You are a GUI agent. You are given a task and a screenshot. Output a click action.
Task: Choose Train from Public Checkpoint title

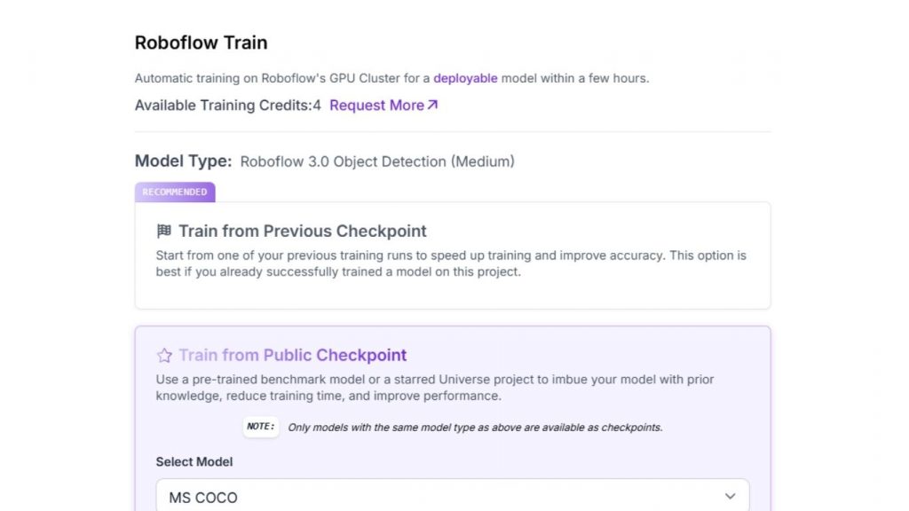pyautogui.click(x=292, y=356)
